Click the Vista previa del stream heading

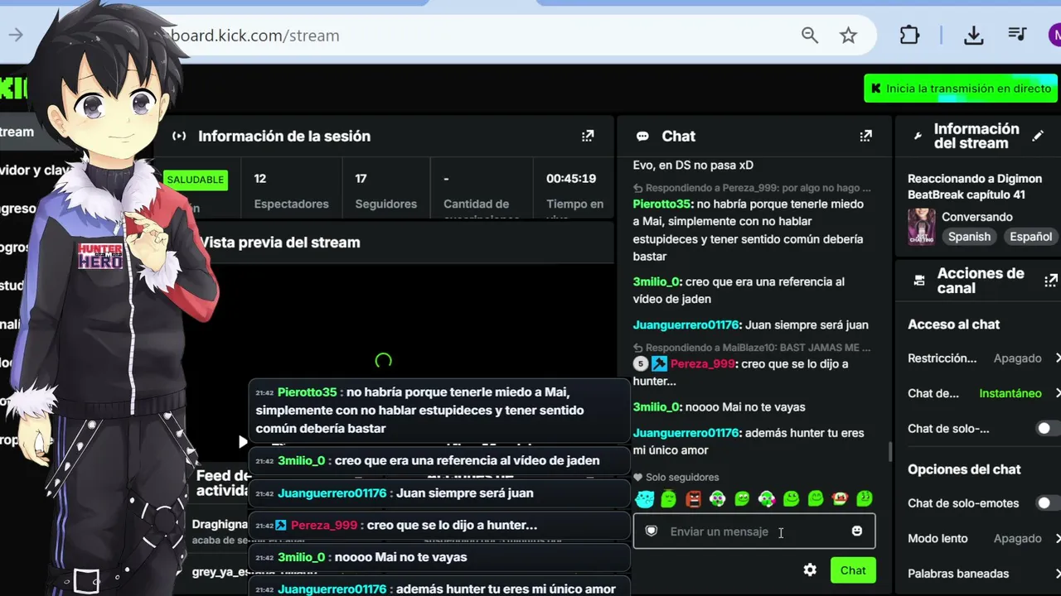tap(279, 243)
